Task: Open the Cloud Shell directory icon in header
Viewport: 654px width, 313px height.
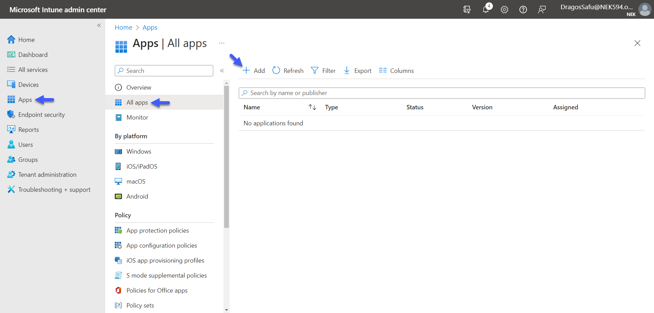Action: coord(467,10)
